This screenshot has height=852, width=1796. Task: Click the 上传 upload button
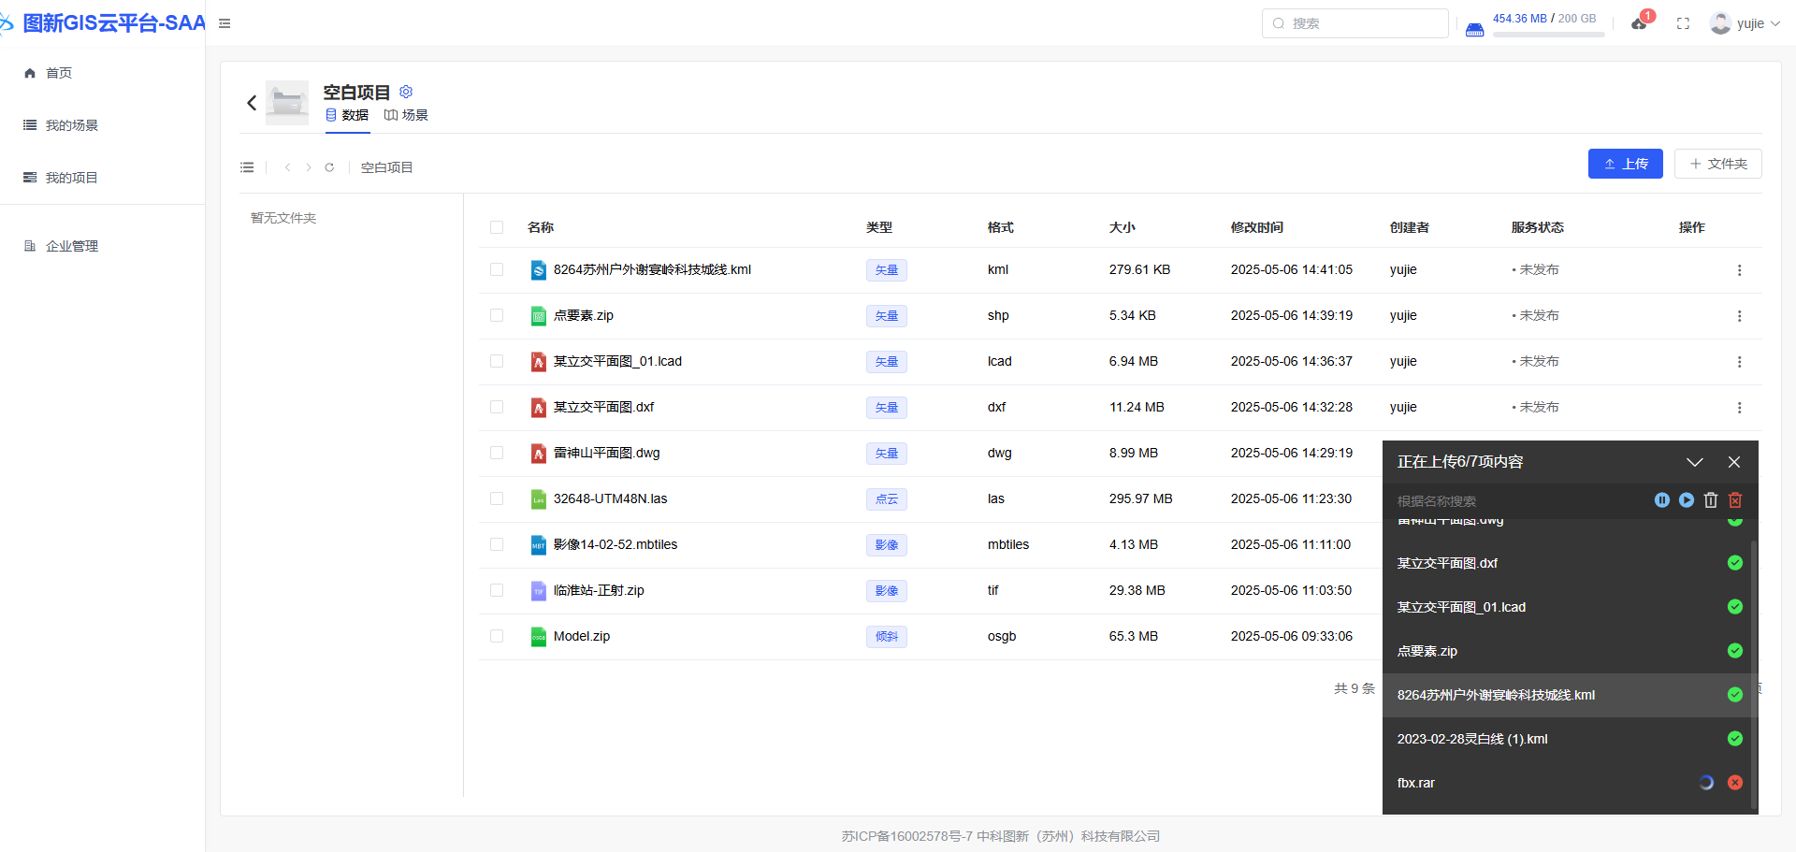pos(1625,164)
